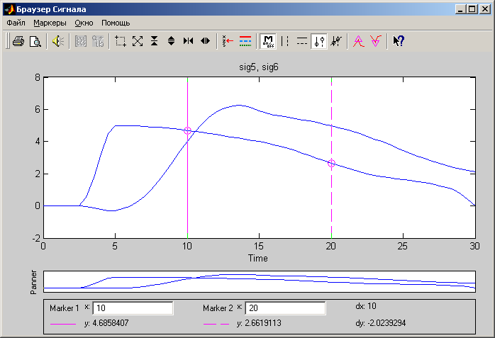Click the Marker 1 circle on the signal
Viewport: 495px width, 338px height.
pyautogui.click(x=187, y=130)
